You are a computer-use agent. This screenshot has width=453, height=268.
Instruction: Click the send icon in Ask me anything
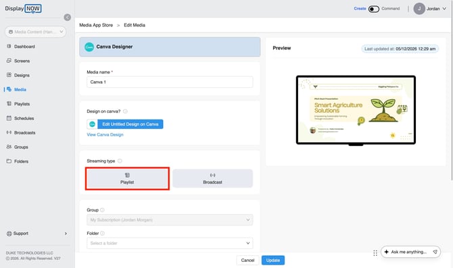point(435,252)
